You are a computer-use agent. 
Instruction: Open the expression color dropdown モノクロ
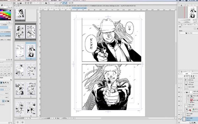click(x=189, y=33)
